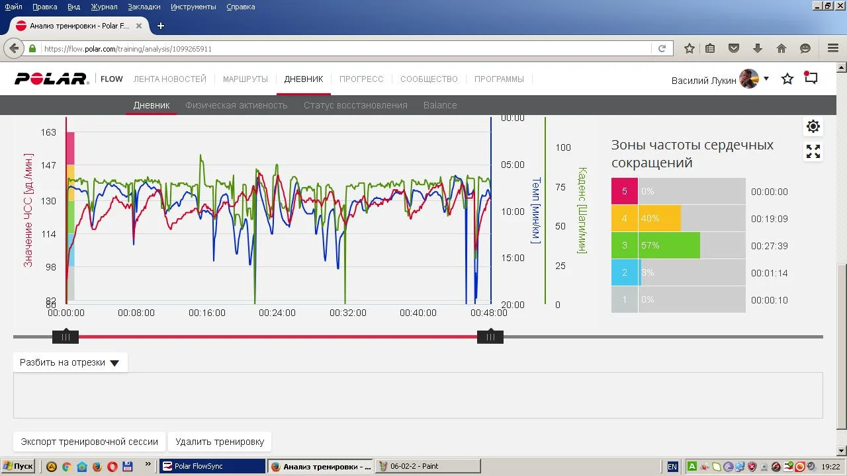The width and height of the screenshot is (847, 476).
Task: Switch to the ПРОГРЕСС tab
Action: (x=361, y=79)
